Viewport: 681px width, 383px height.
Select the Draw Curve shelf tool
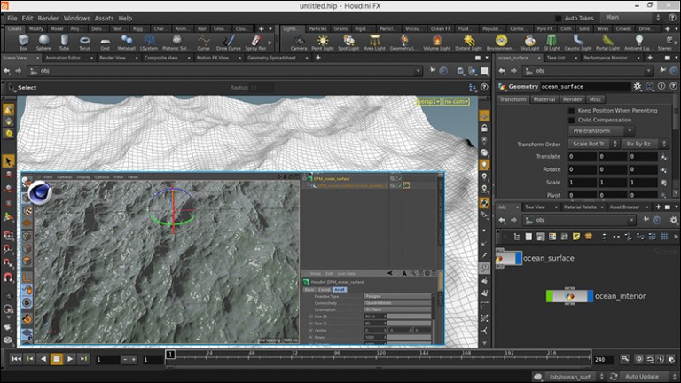[x=229, y=43]
